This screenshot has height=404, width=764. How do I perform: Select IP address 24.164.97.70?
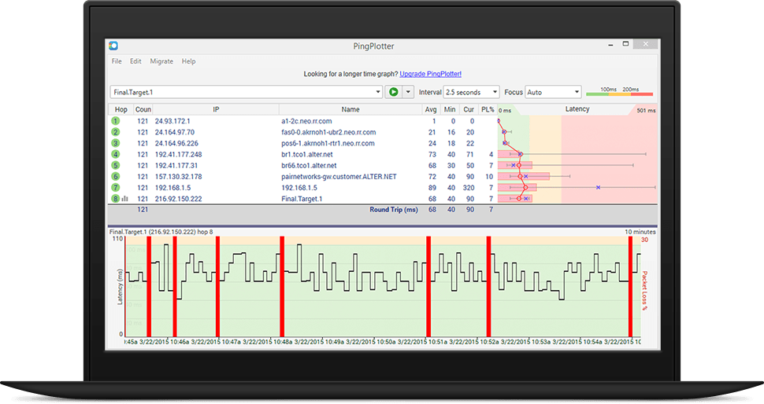174,132
